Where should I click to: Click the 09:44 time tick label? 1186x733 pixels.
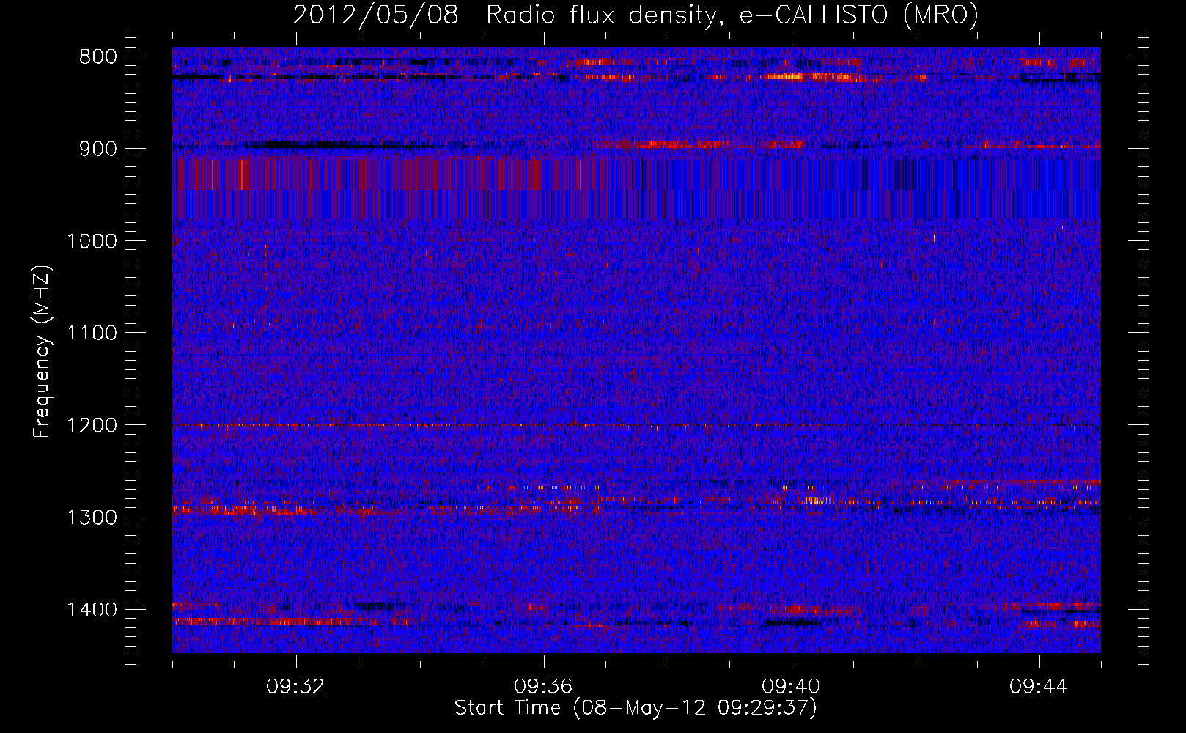pos(1039,687)
